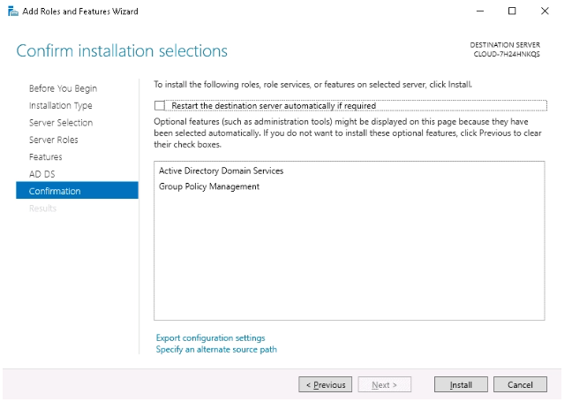Click the restart checkbox label text
Viewport: 572px width, 402px height.
[x=274, y=105]
